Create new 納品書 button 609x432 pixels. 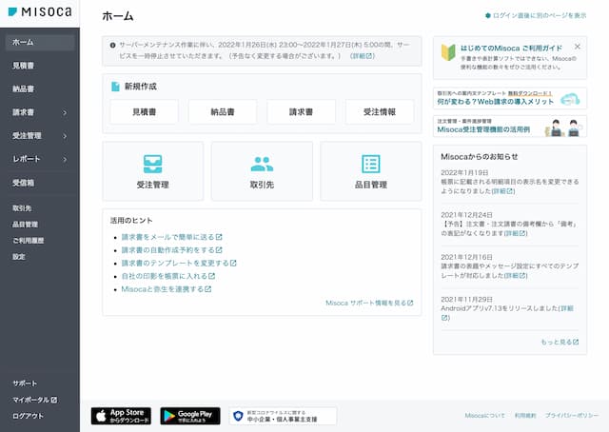coord(223,112)
